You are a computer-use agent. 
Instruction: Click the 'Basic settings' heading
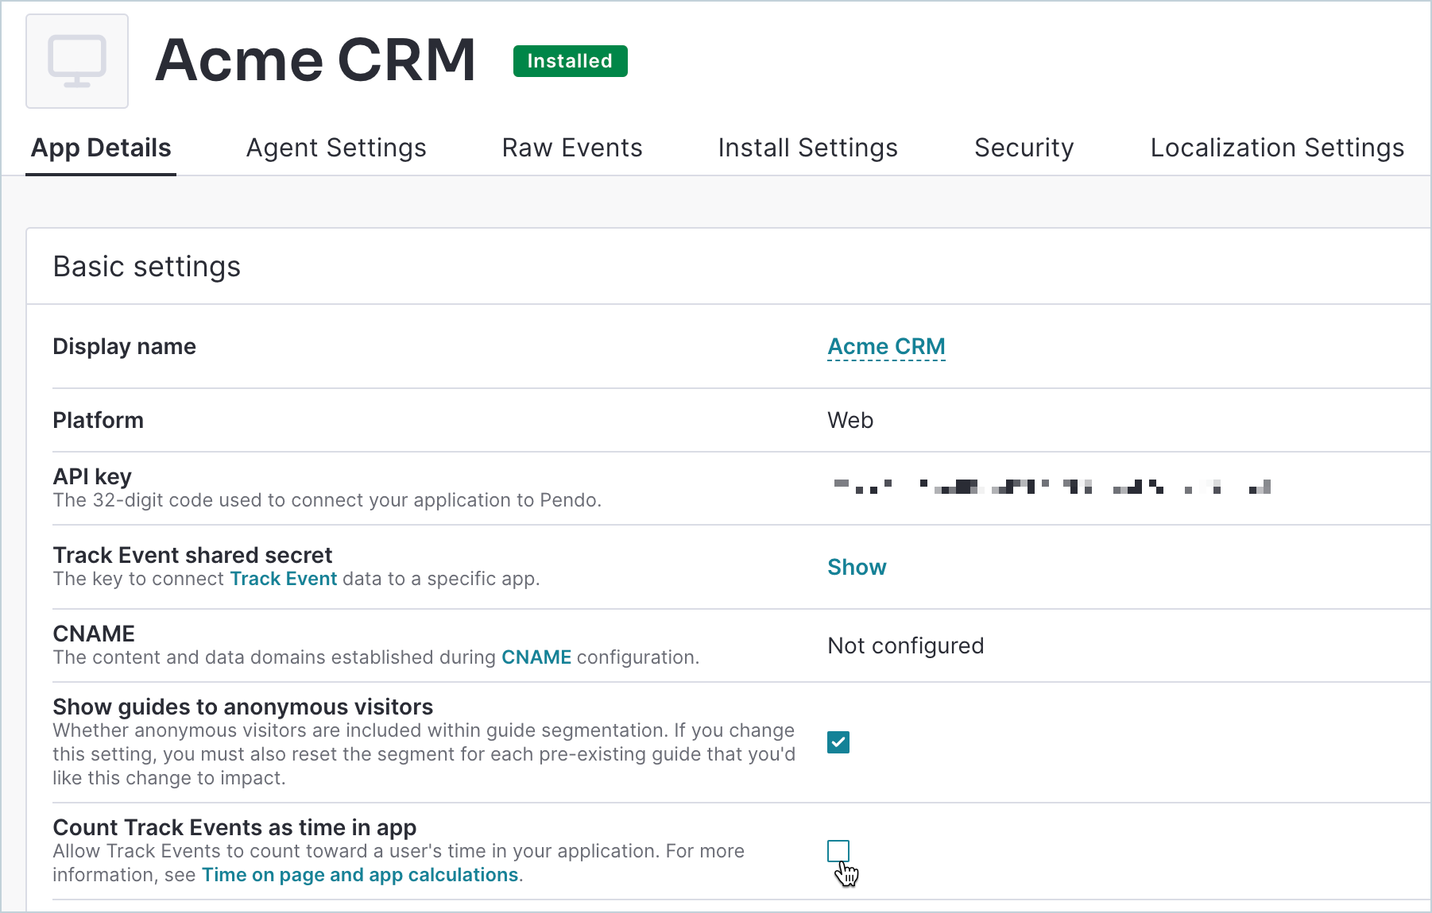(x=147, y=267)
